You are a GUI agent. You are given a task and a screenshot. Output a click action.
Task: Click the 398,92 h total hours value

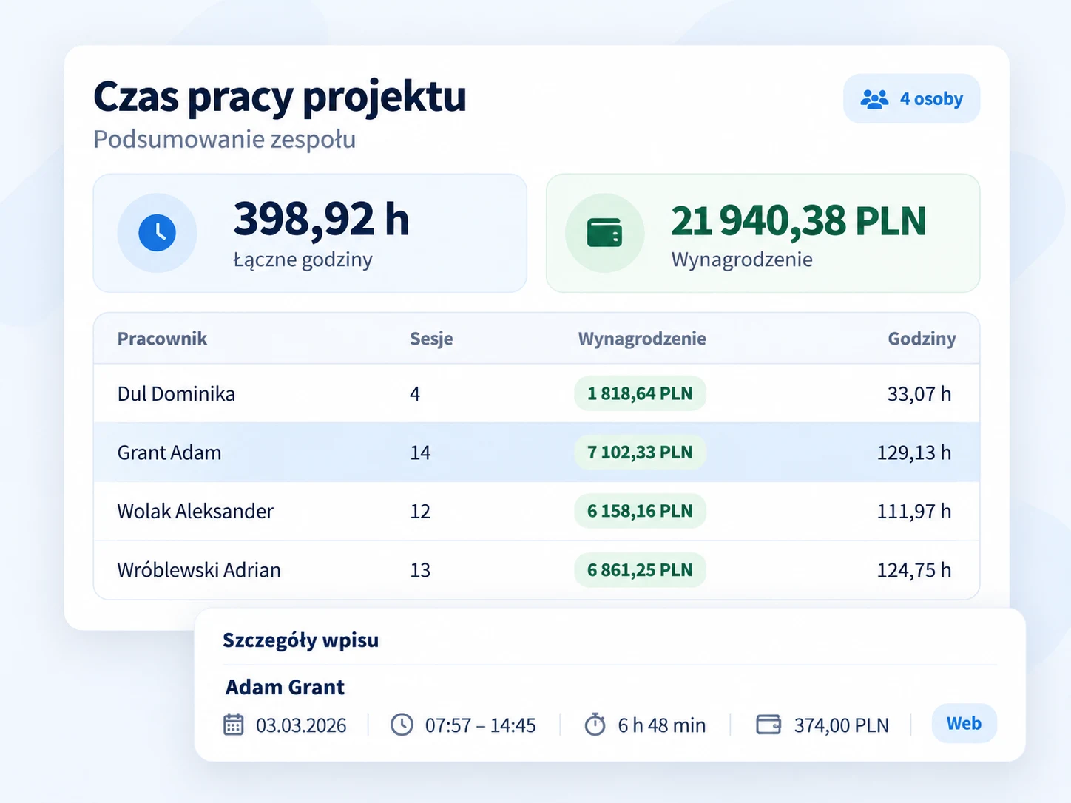point(321,219)
